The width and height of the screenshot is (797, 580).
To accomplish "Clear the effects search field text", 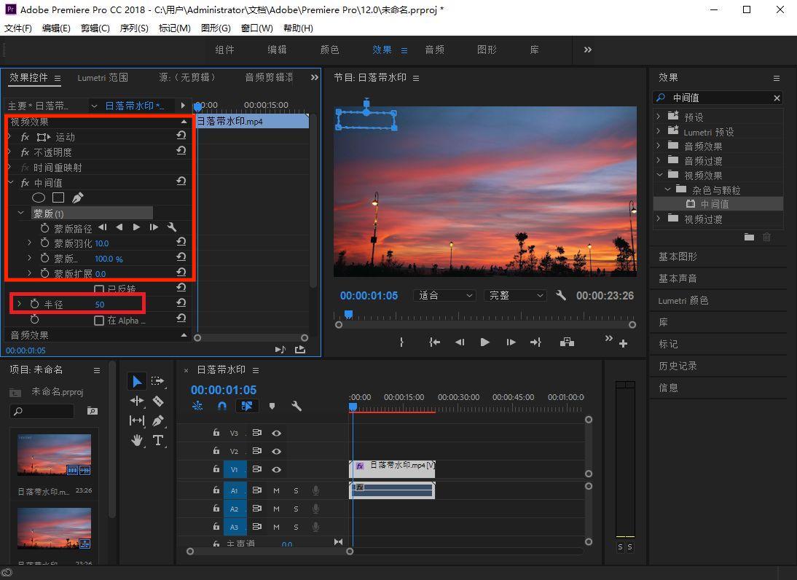I will [x=777, y=98].
